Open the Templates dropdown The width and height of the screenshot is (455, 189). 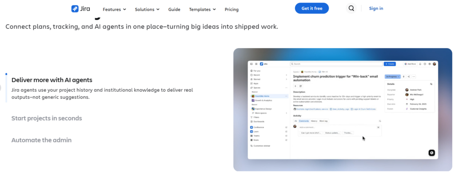[x=202, y=9]
